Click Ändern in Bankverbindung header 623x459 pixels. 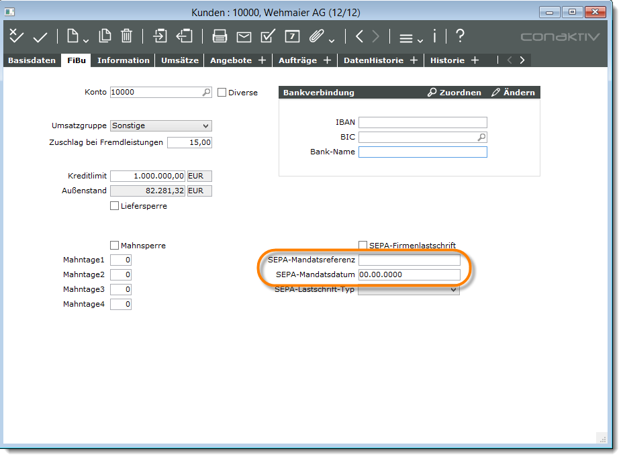tap(513, 93)
